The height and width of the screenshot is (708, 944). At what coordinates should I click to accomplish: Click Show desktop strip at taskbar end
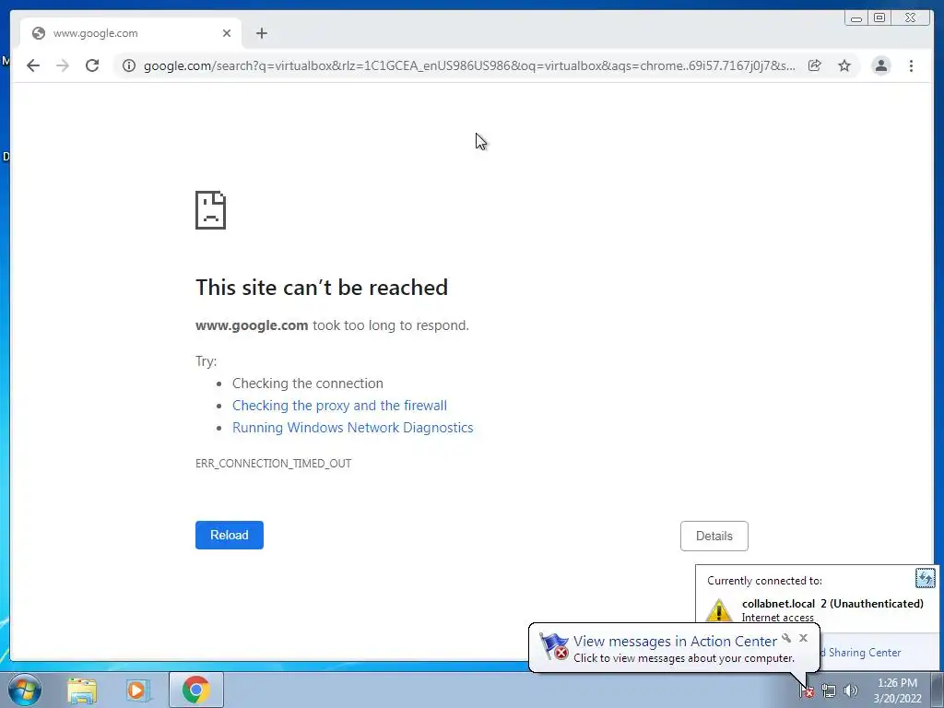pos(938,690)
